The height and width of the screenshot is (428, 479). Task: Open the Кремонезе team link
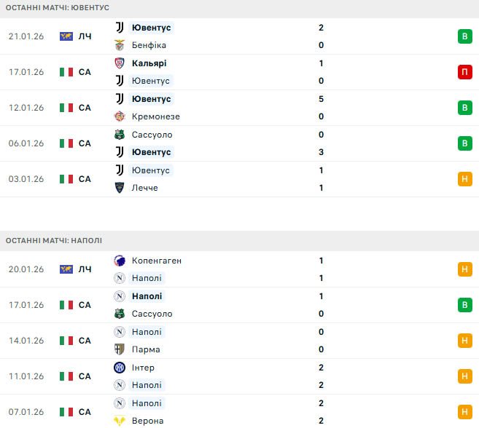point(156,116)
